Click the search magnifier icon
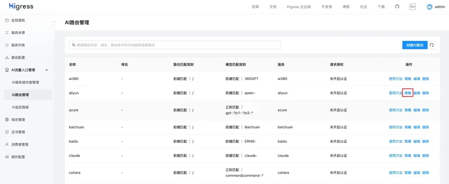Viewport: 449px width, 184px height. click(x=74, y=45)
